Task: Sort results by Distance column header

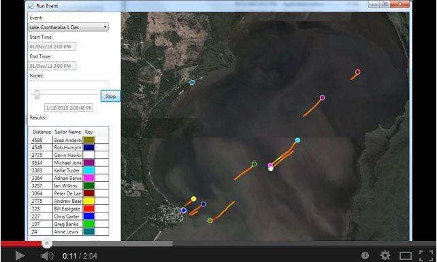Action: point(42,132)
